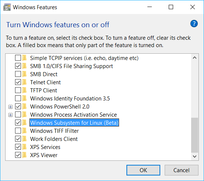Enable the TFTP Client checkbox

click(18, 90)
